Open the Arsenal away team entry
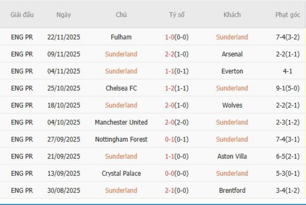 click(232, 54)
